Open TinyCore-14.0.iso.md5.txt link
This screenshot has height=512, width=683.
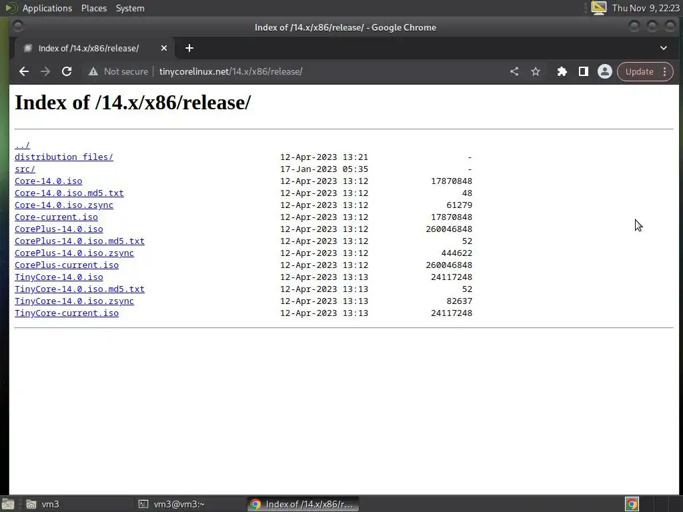pyautogui.click(x=80, y=289)
